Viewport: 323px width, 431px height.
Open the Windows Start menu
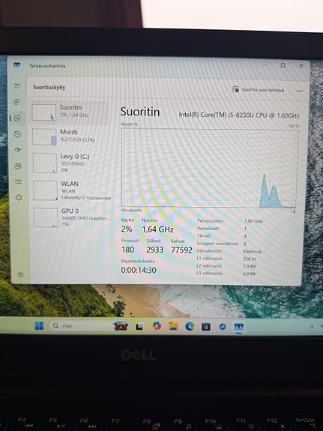(x=39, y=326)
